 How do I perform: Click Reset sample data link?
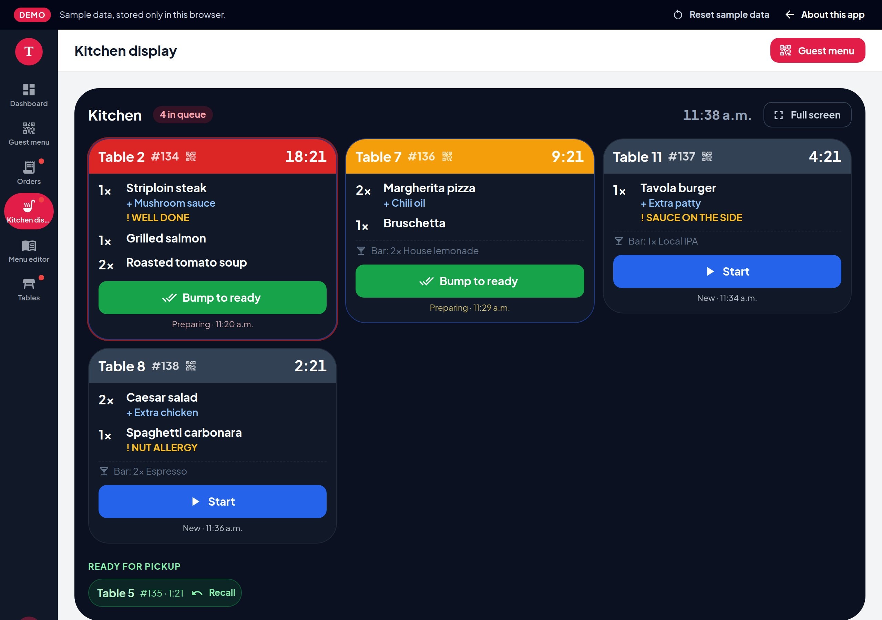(x=721, y=14)
